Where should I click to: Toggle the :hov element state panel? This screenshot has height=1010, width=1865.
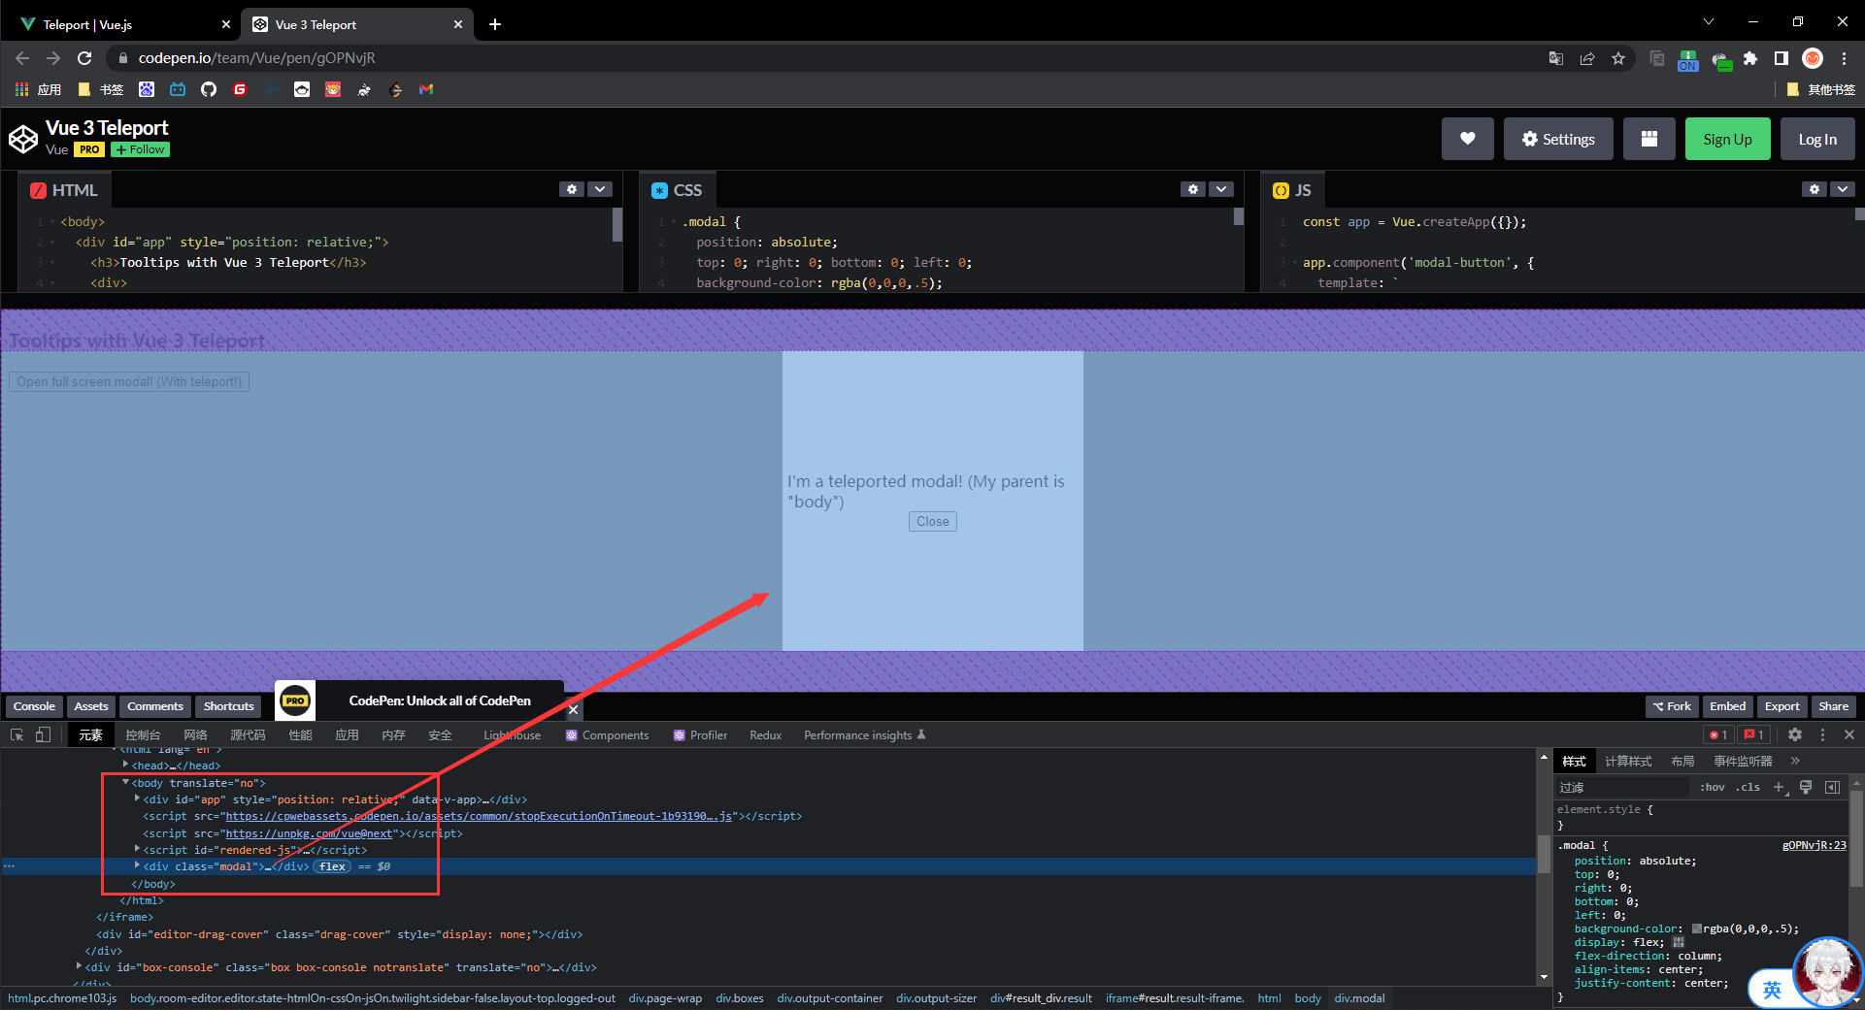1712,787
